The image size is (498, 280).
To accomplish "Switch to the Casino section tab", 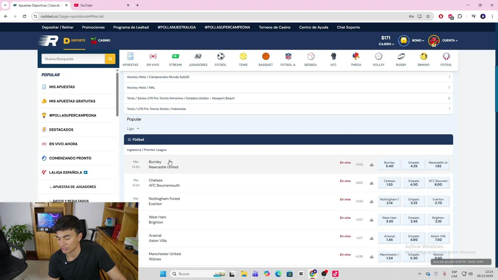I will 100,40.
